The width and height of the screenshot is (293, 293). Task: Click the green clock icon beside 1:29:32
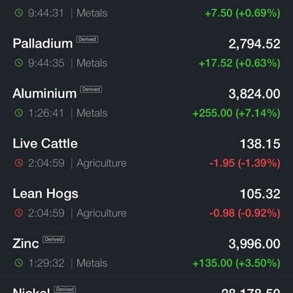19,263
